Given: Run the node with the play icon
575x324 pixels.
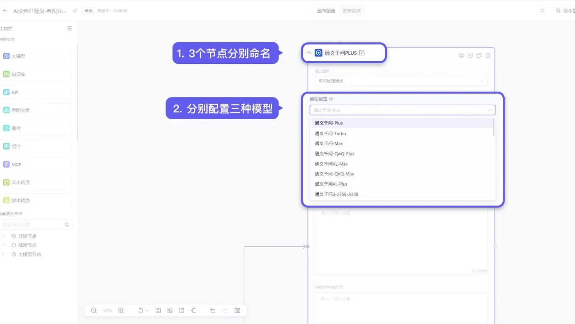Looking at the screenshot, I should point(470,56).
